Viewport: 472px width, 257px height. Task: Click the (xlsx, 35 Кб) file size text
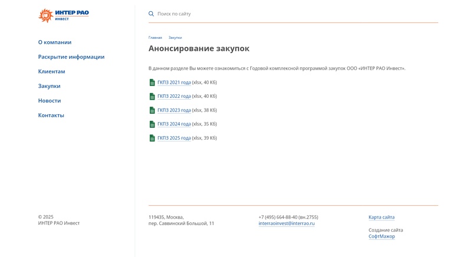204,124
